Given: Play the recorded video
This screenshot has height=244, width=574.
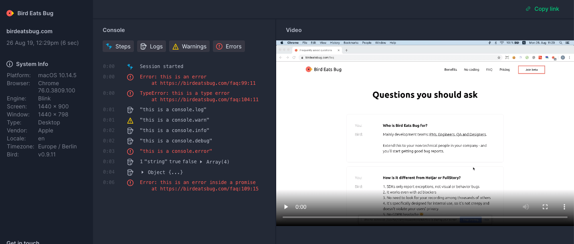Looking at the screenshot, I should (286, 207).
